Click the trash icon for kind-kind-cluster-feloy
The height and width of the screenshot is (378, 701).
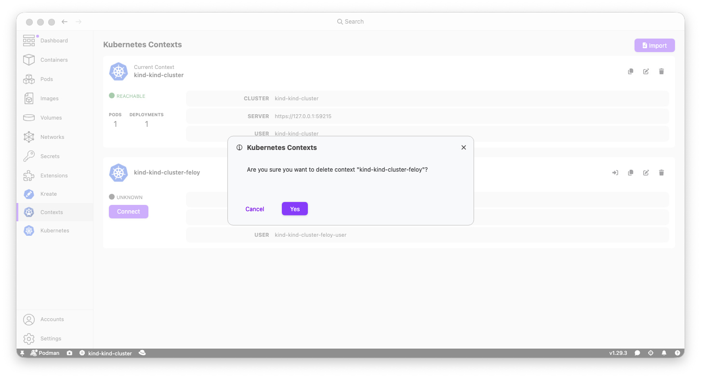click(661, 173)
